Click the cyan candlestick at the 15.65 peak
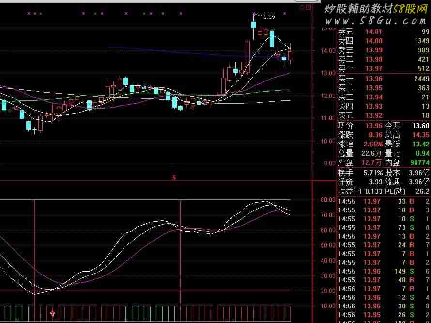 (253, 29)
